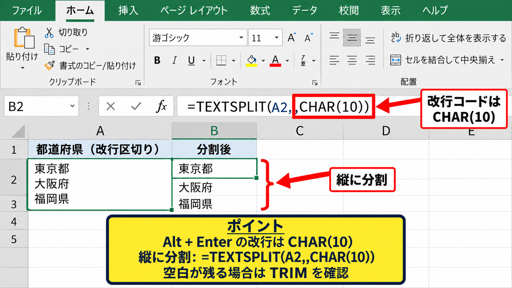Toggle middle vertical alignment
Screen dimensions: 512x288
click(352, 38)
